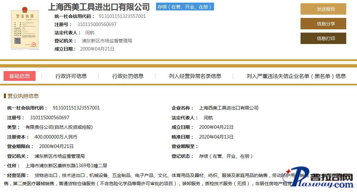This screenshot has width=357, height=192.
Task: Click the blue 存续 status badge
Action: 185,7
